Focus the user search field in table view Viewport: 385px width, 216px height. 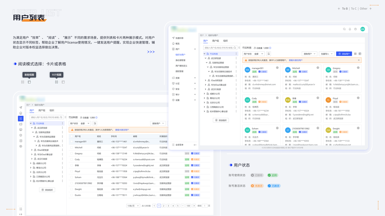coord(47,117)
